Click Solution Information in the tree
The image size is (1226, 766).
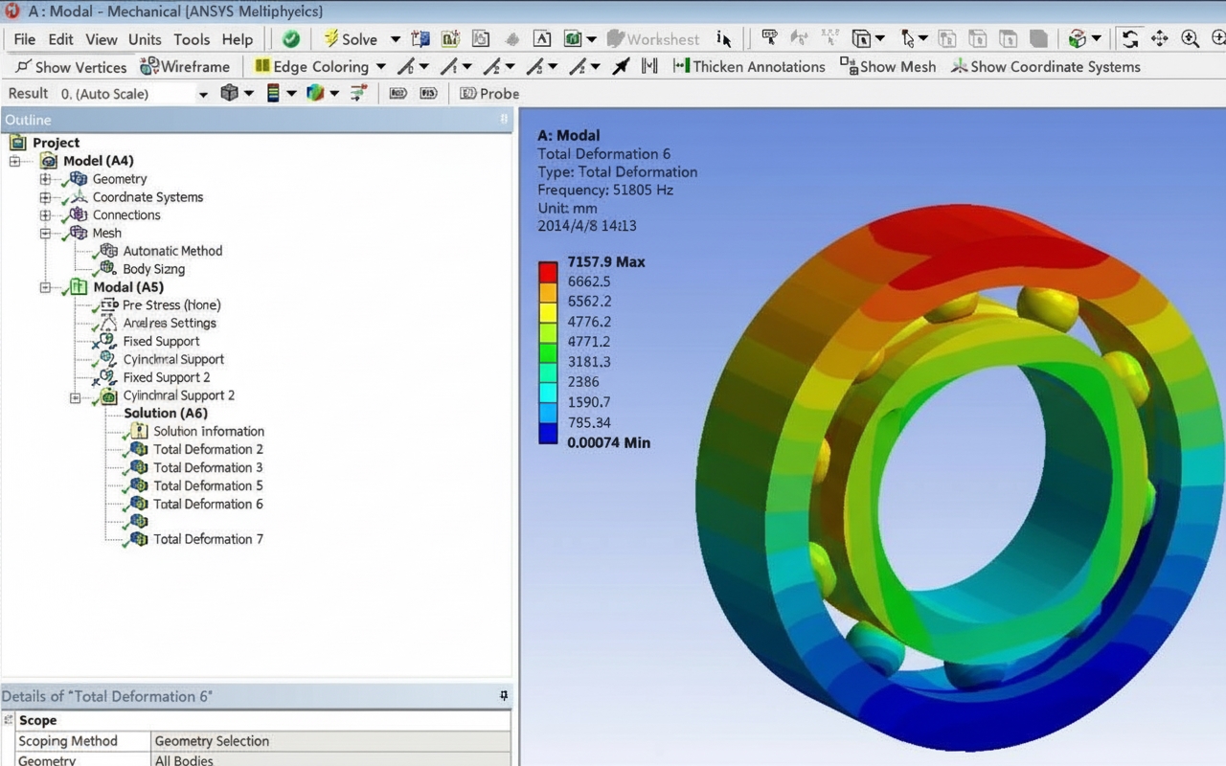click(x=209, y=431)
